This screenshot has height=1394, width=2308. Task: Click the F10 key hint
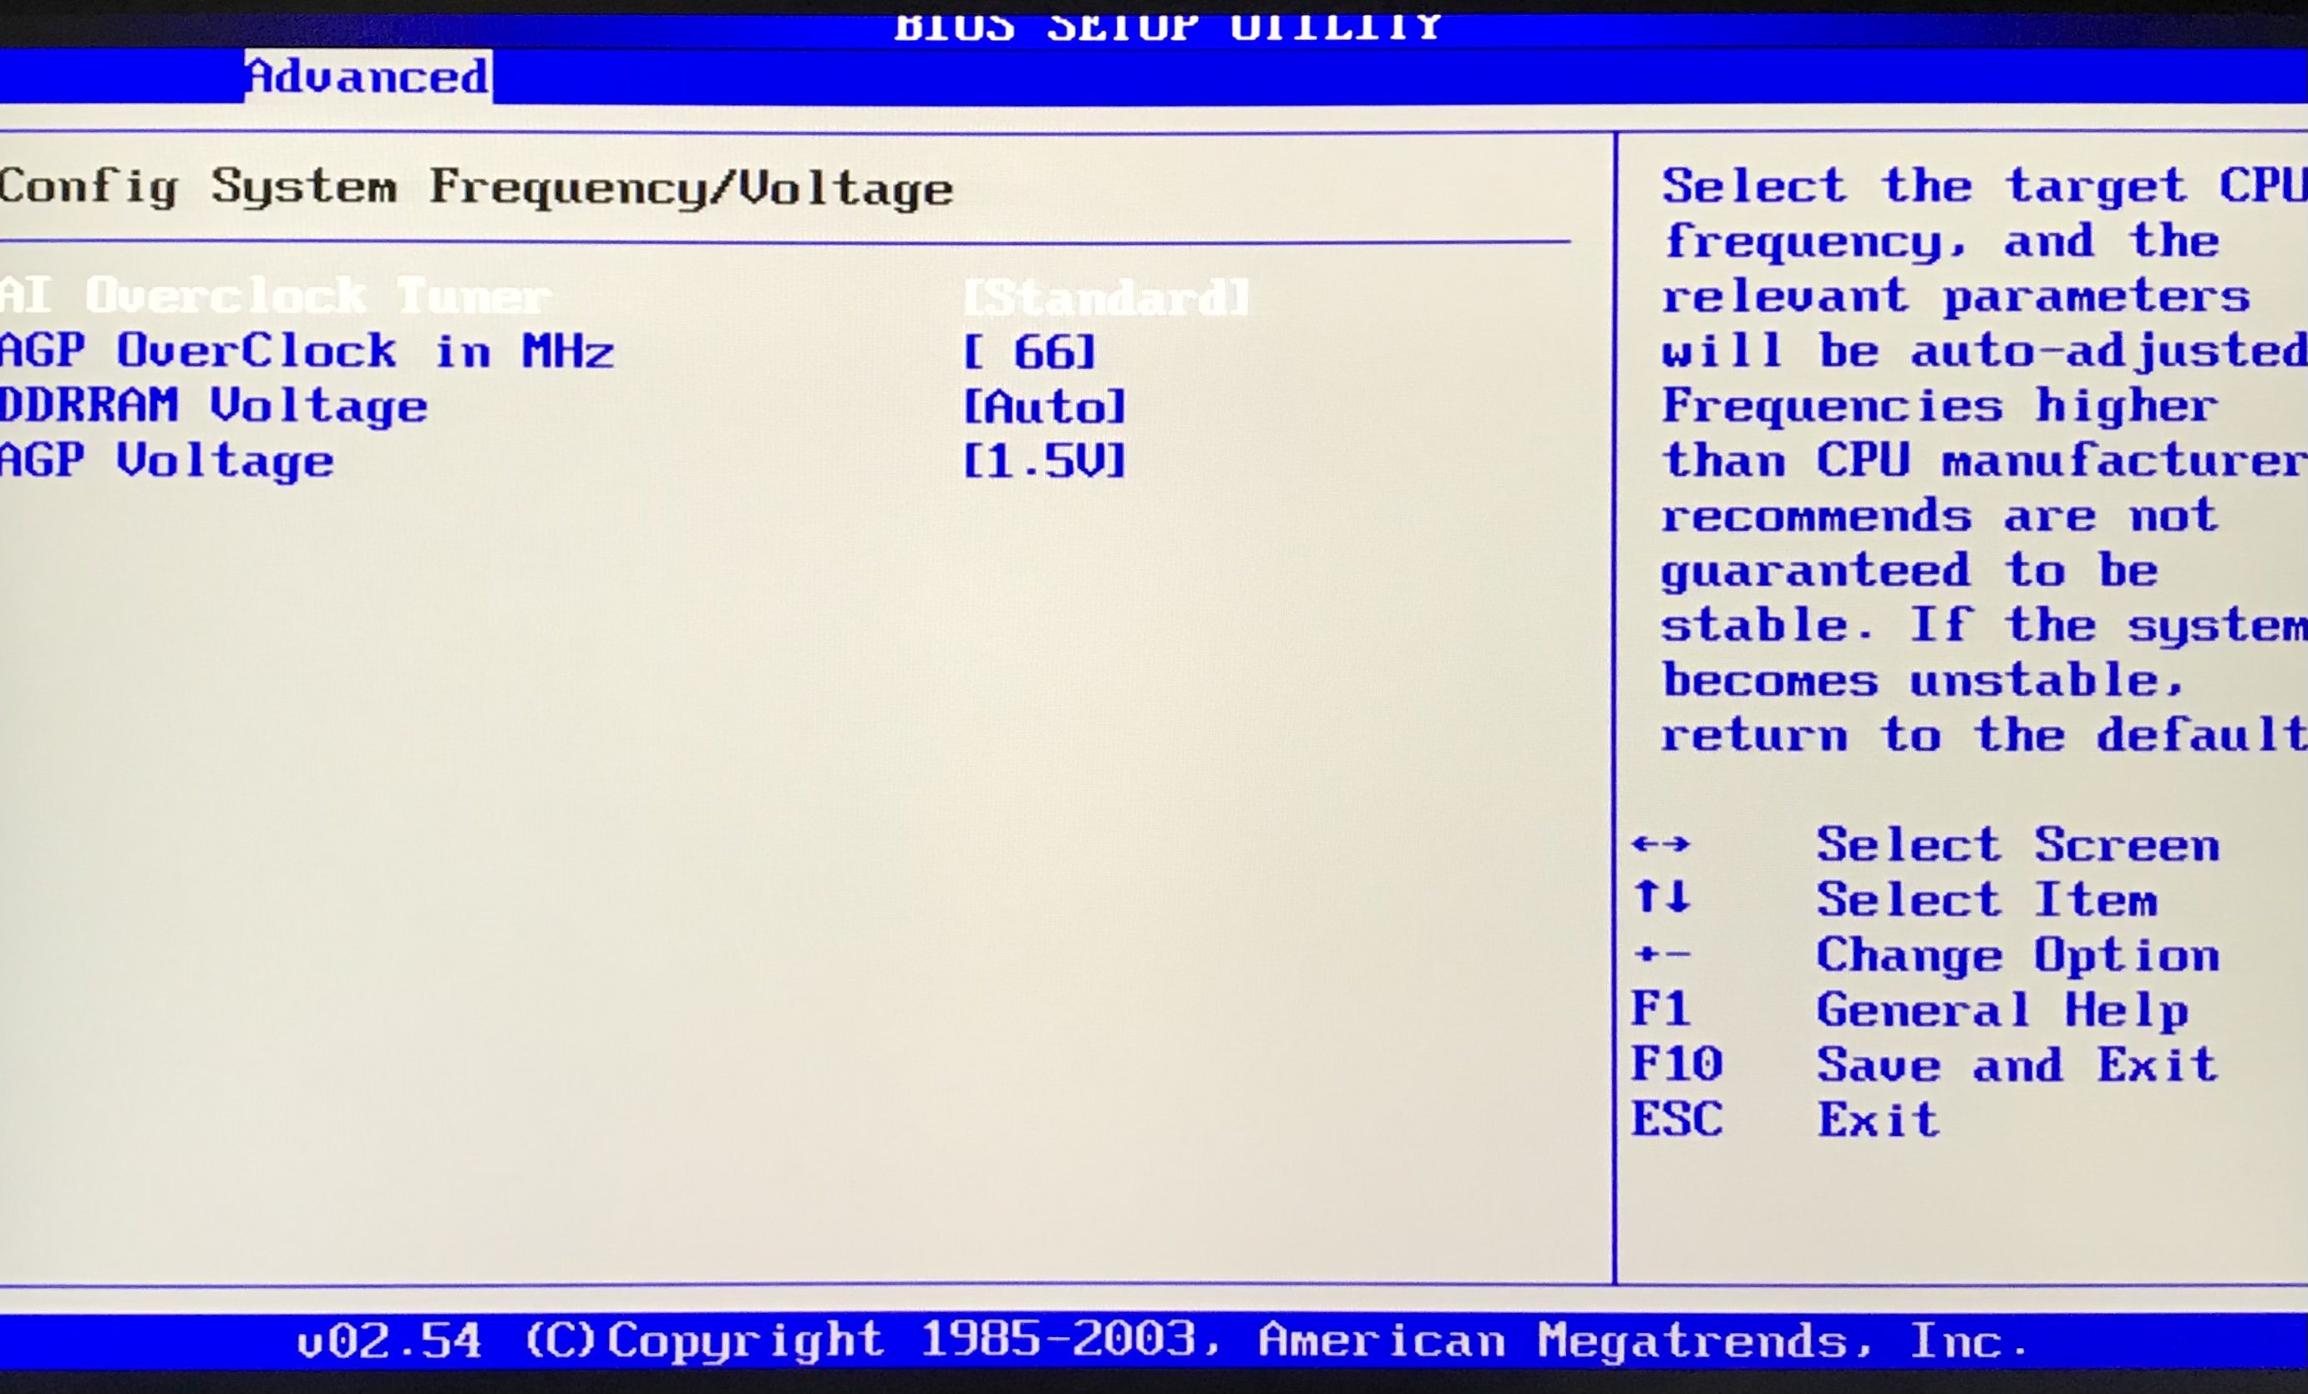click(x=1676, y=1065)
